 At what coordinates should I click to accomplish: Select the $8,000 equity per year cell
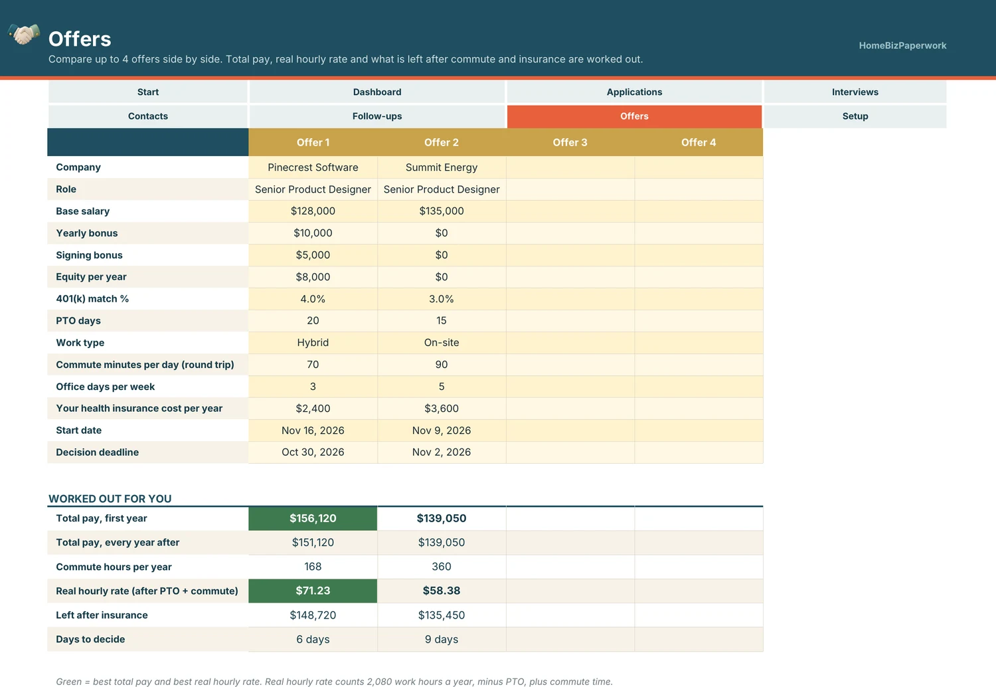tap(313, 277)
